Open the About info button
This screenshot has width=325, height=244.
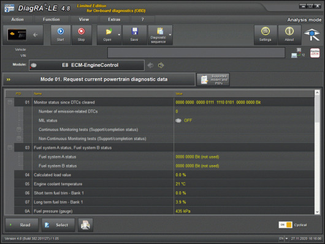point(289,35)
